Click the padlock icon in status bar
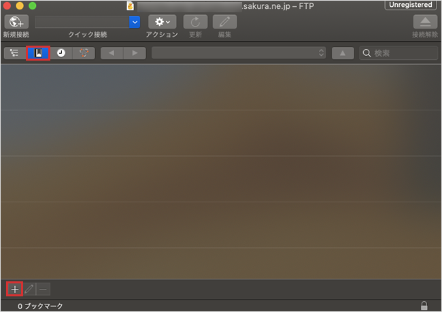This screenshot has width=442, height=312. pos(424,306)
